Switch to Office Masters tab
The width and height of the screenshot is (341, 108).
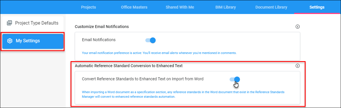pyautogui.click(x=134, y=7)
